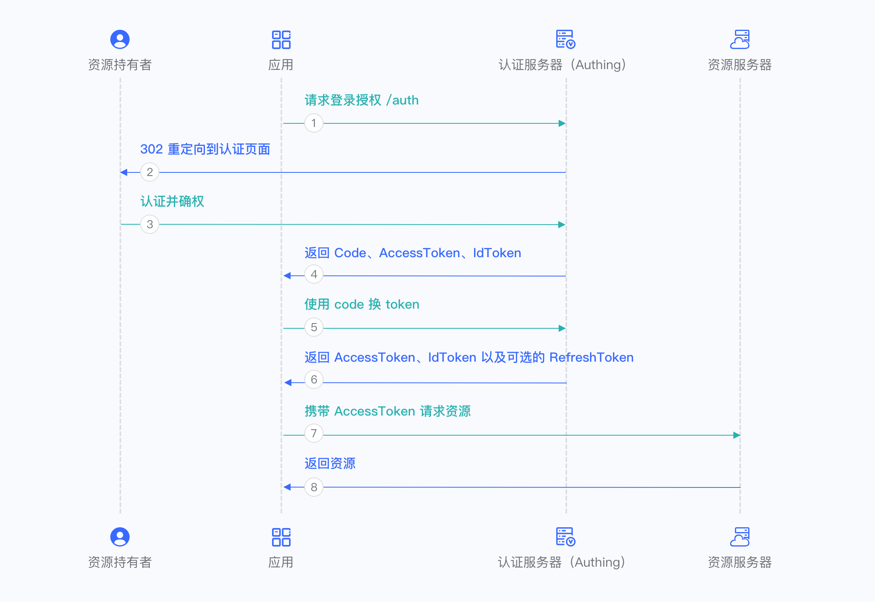This screenshot has width=875, height=602.
Task: Click step number 8 circle
Action: (x=314, y=487)
